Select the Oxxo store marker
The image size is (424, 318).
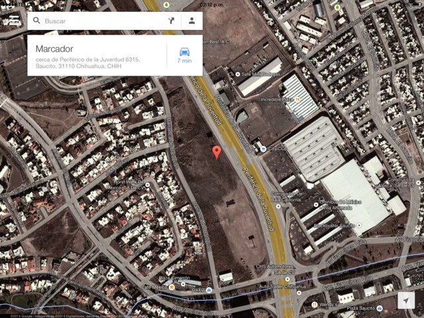click(x=209, y=290)
